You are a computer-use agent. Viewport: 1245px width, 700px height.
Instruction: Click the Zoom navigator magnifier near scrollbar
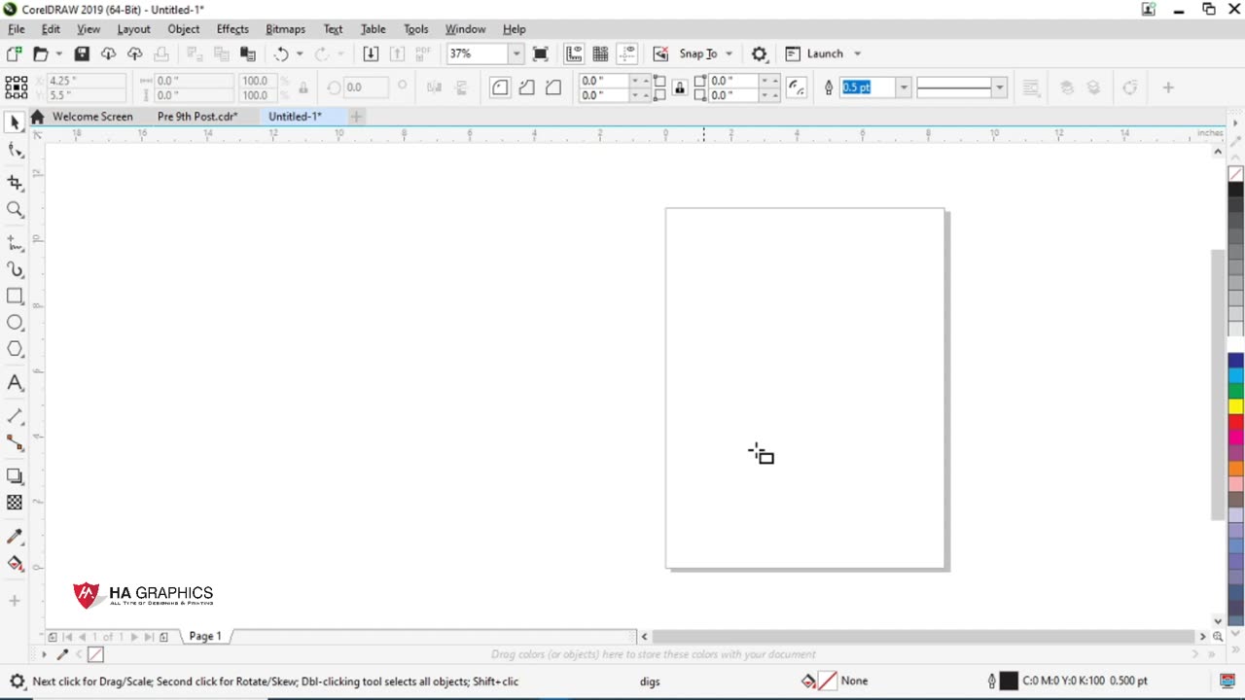point(1218,636)
